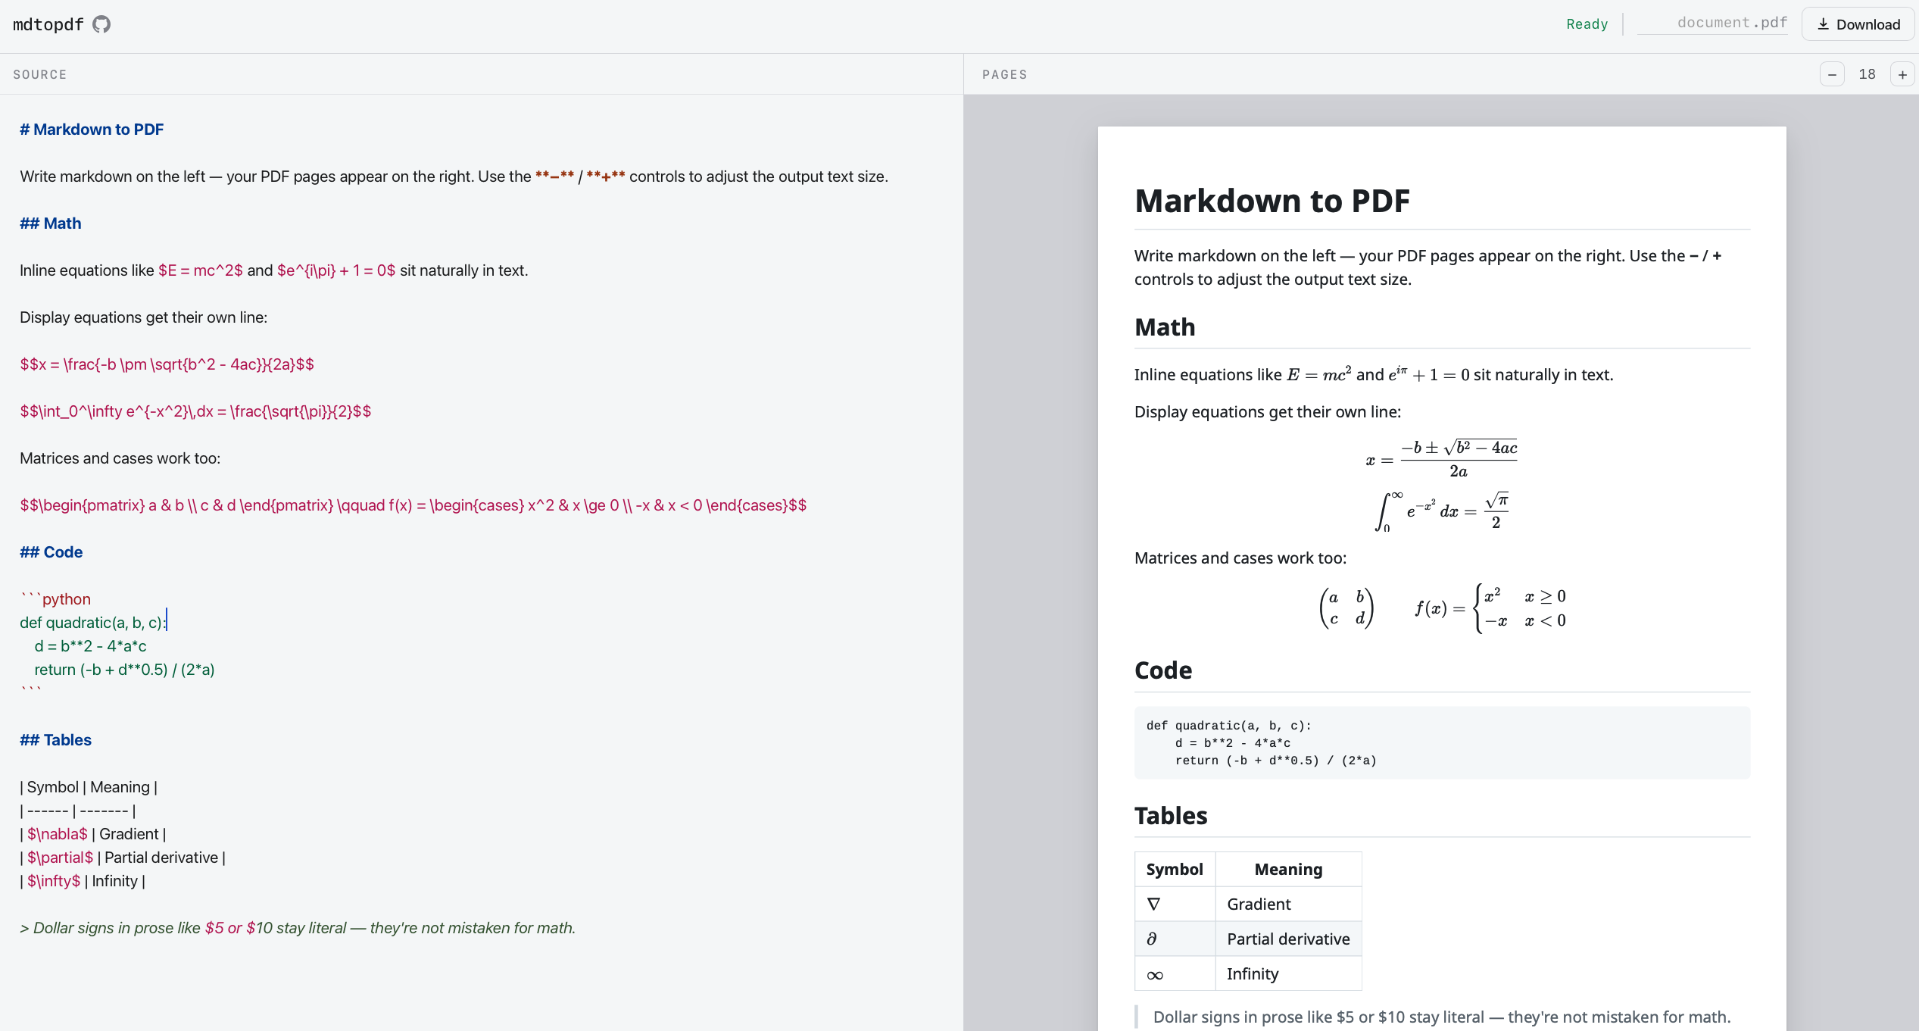
Task: Click the rendered code block in preview
Action: tap(1442, 742)
